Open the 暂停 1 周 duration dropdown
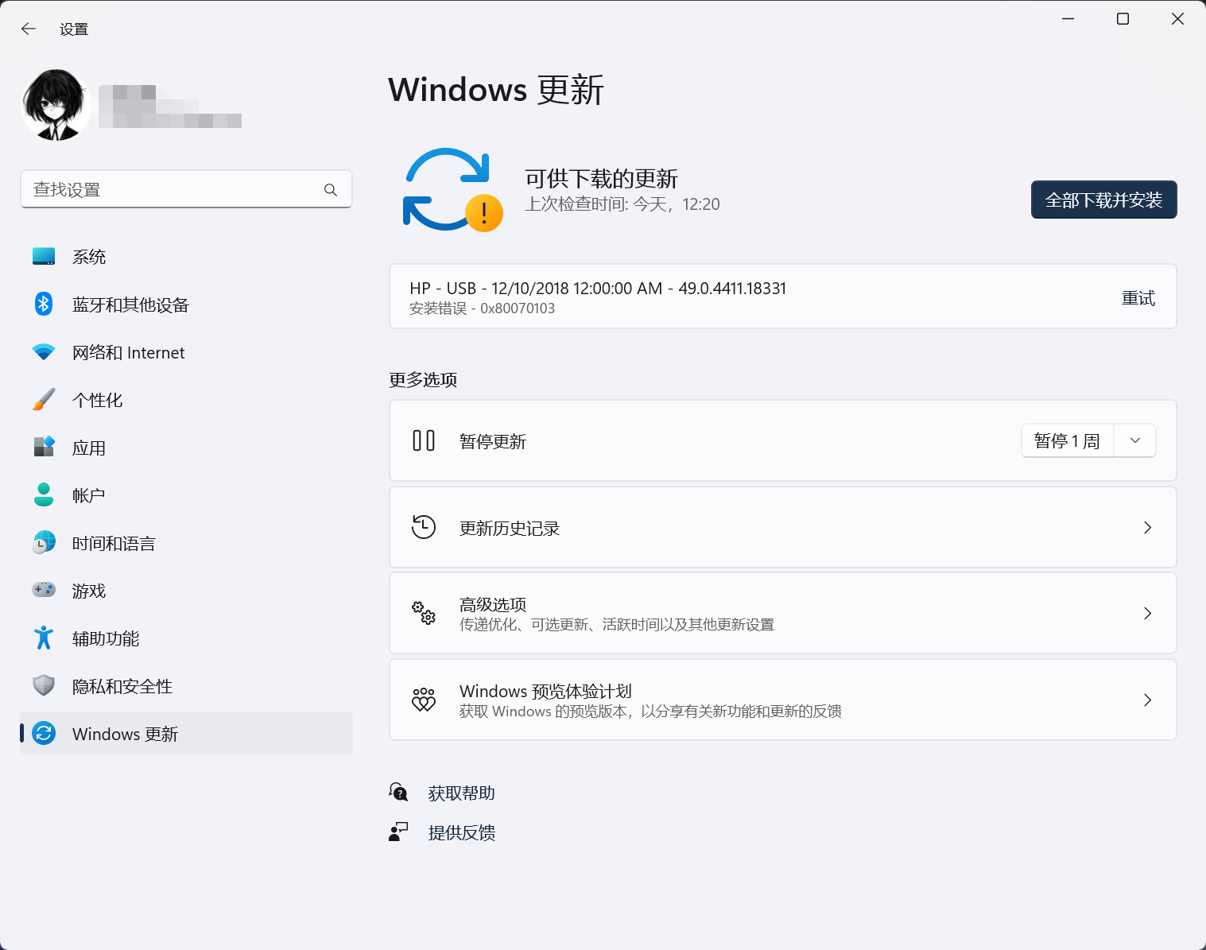Screen dimensions: 1206x950 pos(1134,440)
